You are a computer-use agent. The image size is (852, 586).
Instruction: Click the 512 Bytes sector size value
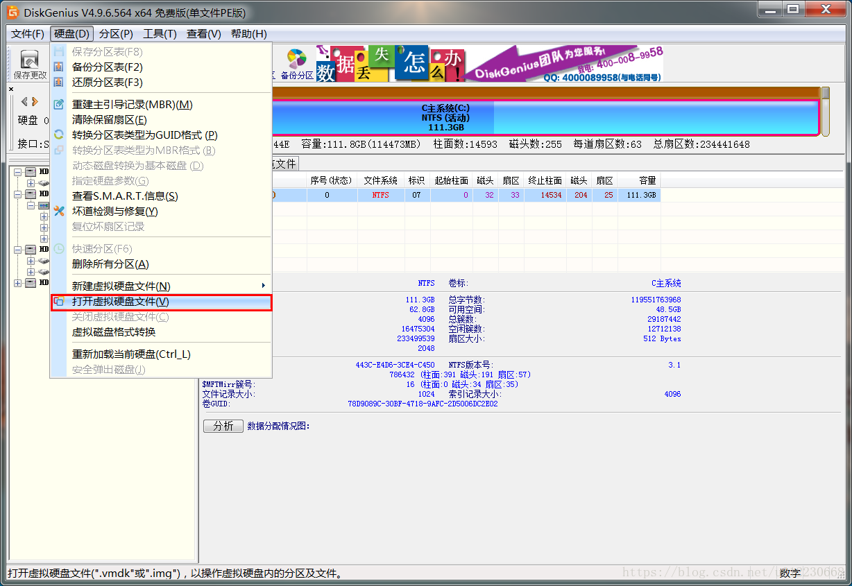662,338
